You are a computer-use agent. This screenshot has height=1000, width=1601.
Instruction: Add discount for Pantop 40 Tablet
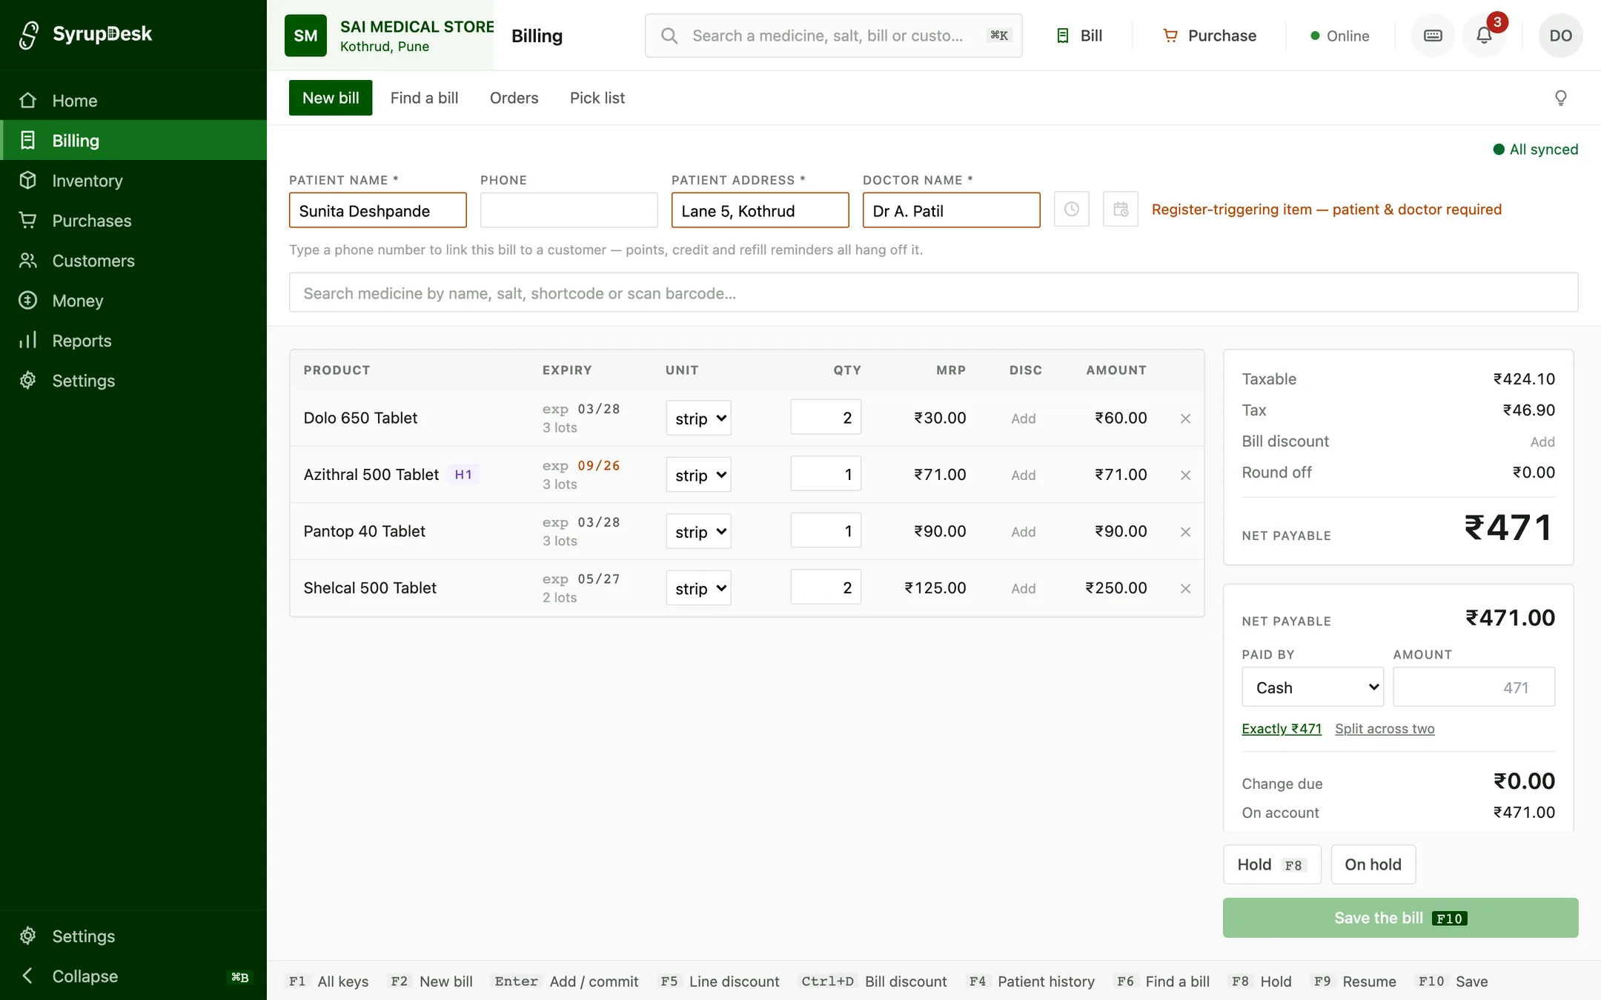[x=1023, y=532]
